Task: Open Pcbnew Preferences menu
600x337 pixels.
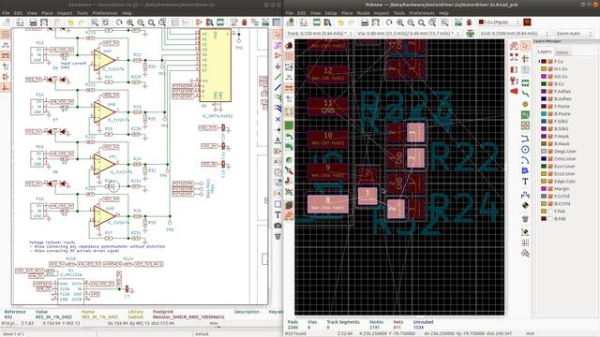Action: (x=422, y=13)
